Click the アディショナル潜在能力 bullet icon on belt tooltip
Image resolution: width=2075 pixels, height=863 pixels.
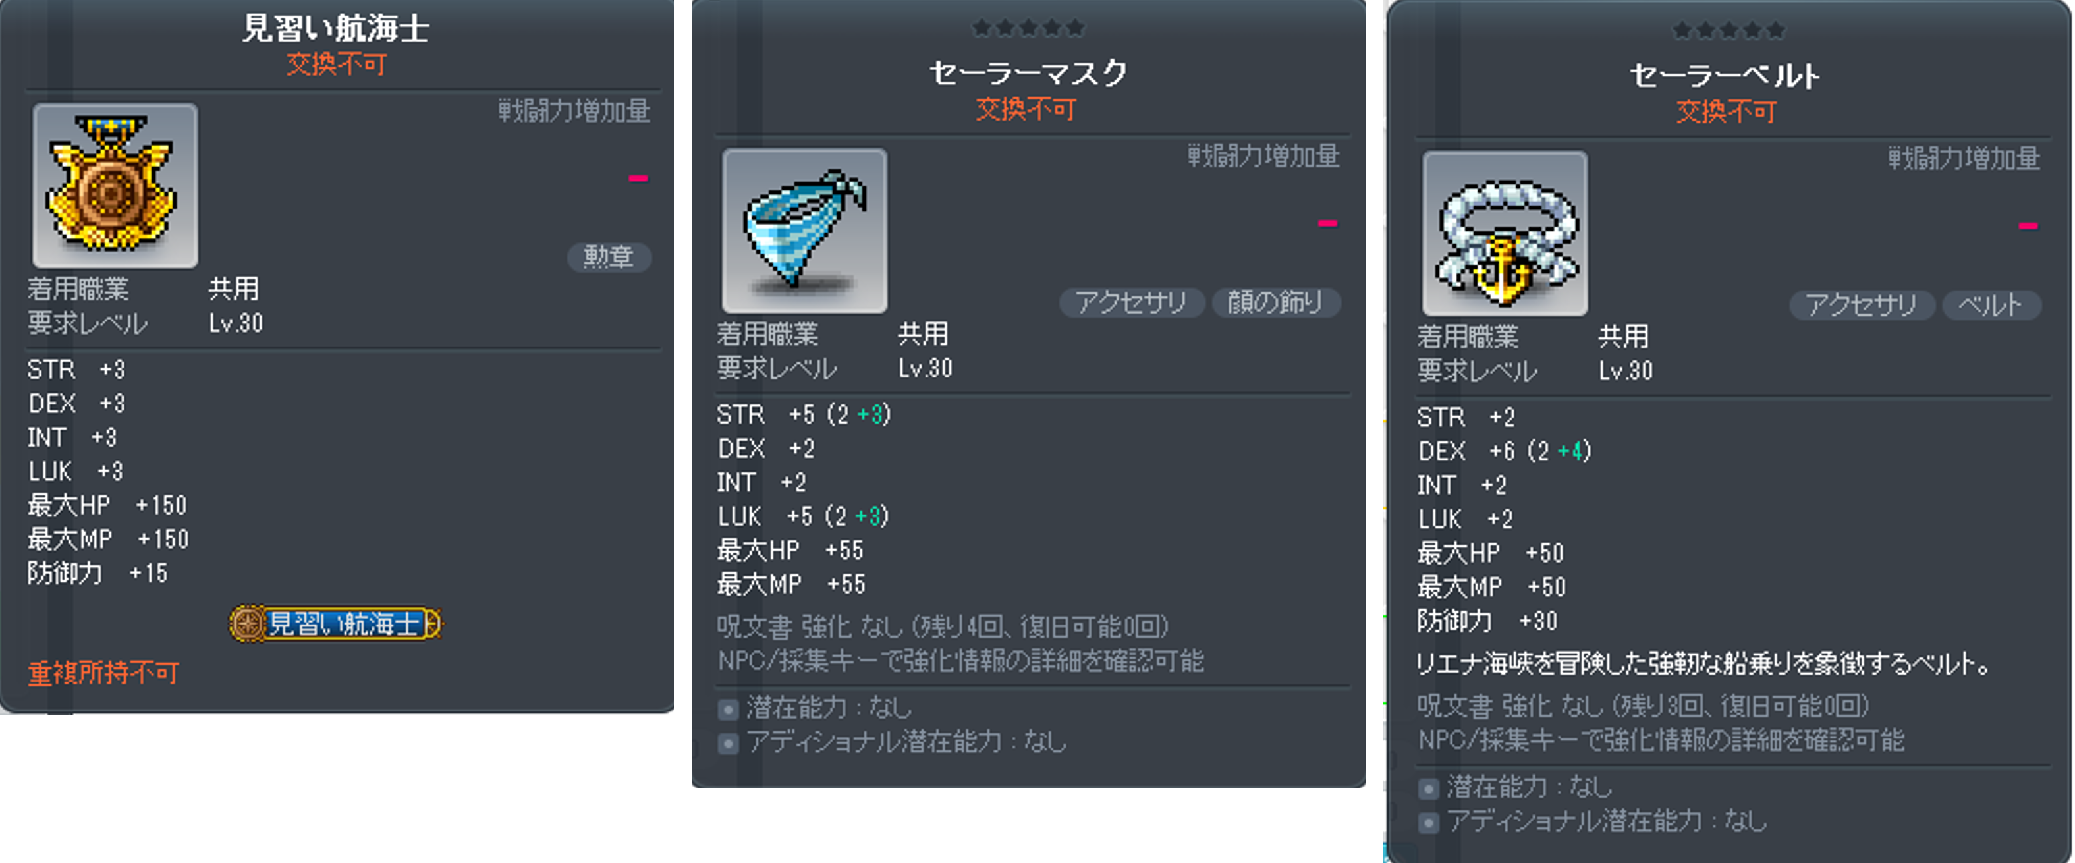(1428, 823)
